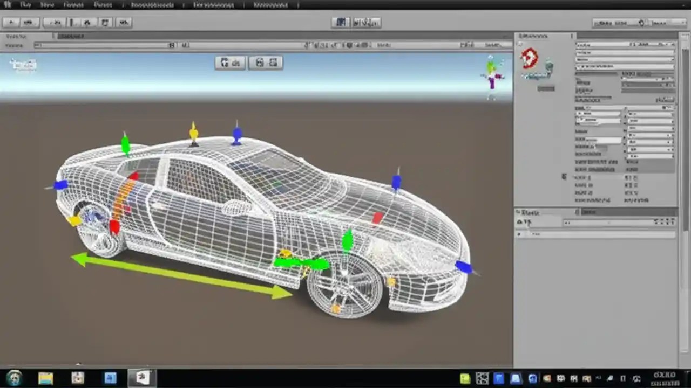Click the Pause button next to Play
Screen dimensions: 691x388
(357, 22)
